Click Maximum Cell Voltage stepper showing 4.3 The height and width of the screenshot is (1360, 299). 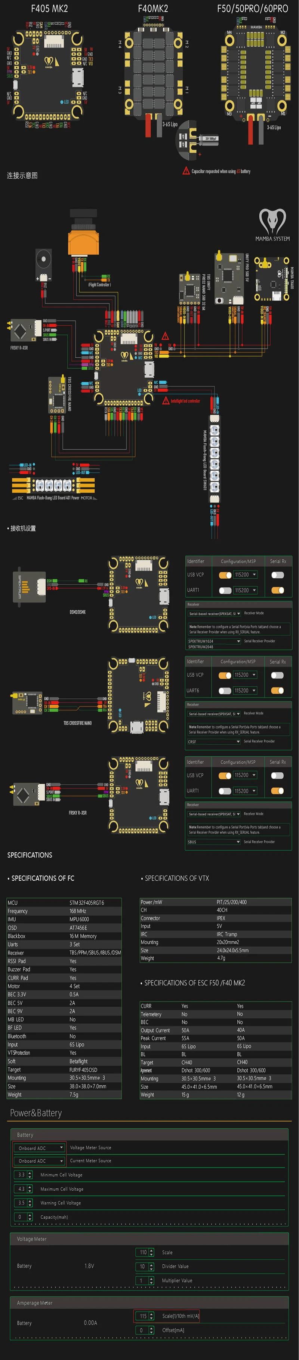pos(24,1189)
